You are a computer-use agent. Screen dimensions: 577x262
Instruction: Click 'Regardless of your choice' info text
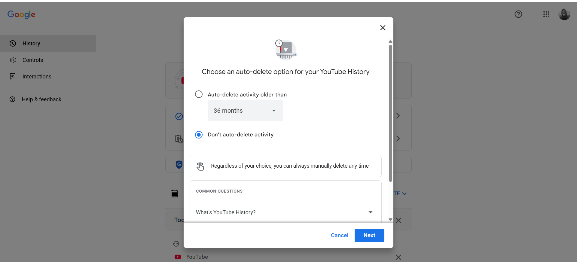(x=290, y=166)
